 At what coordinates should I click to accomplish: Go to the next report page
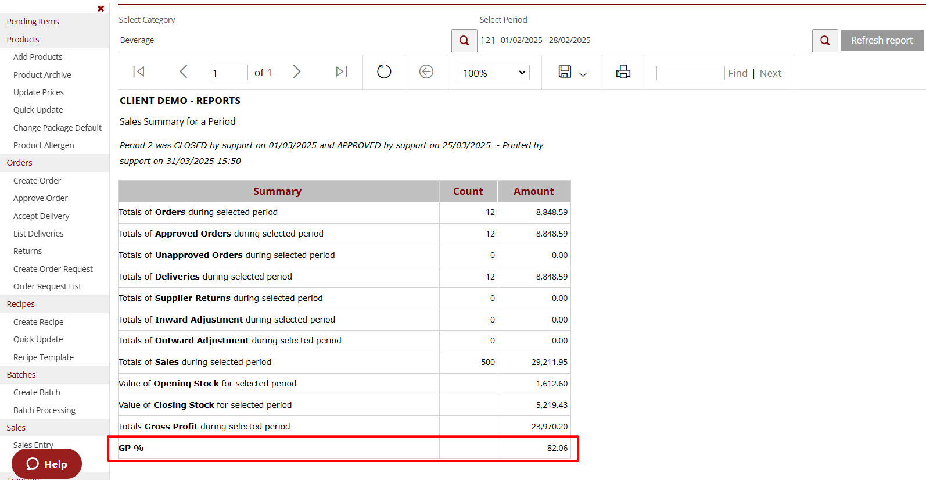pyautogui.click(x=297, y=71)
